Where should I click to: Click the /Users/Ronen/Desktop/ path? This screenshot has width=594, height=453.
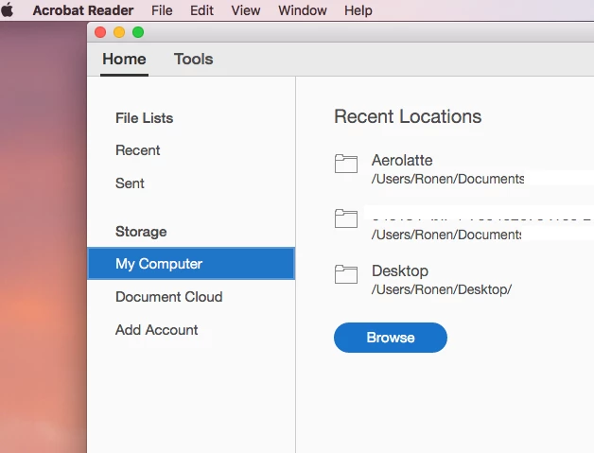[x=442, y=289]
